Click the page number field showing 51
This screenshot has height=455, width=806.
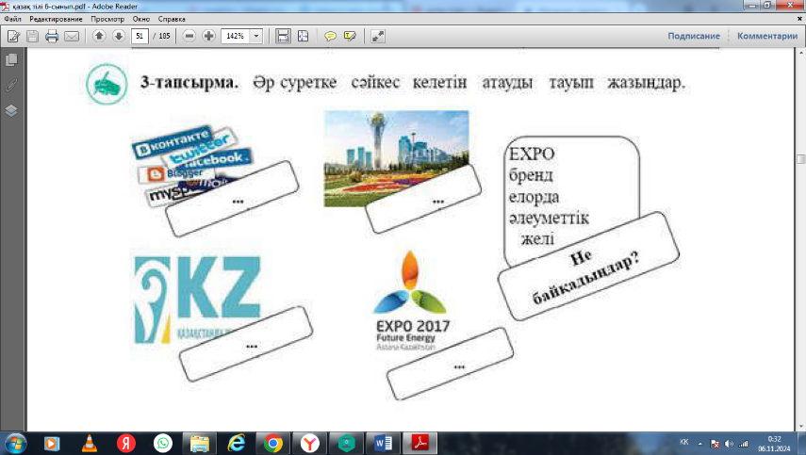pos(140,36)
